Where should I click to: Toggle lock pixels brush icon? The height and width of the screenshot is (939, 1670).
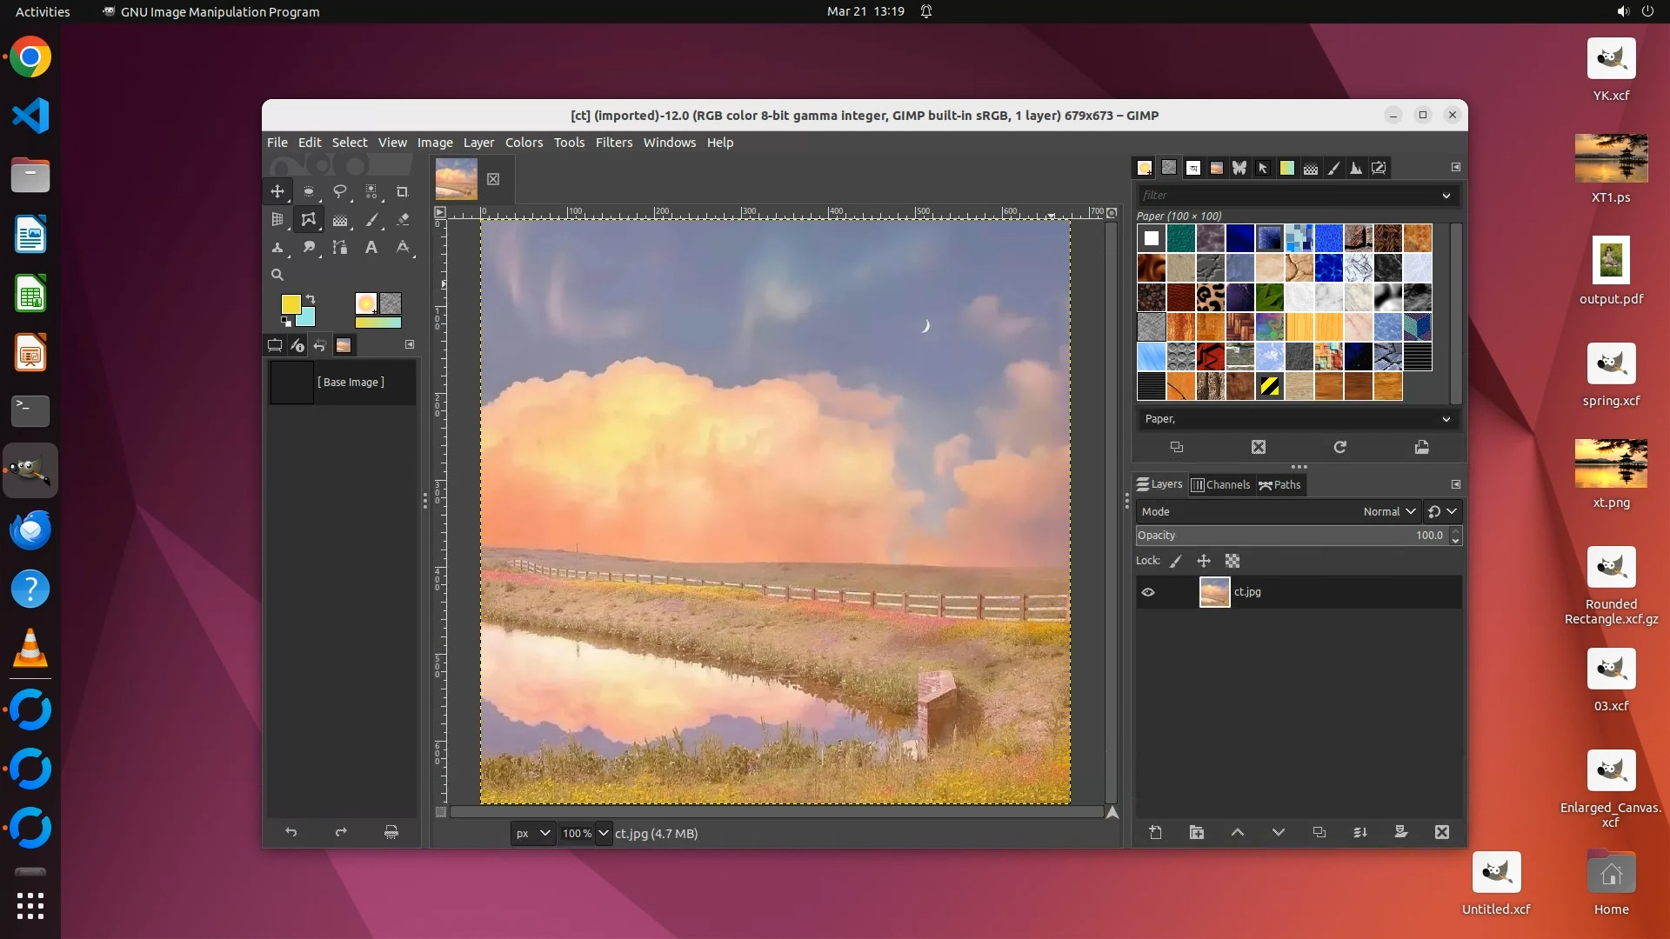(1176, 562)
